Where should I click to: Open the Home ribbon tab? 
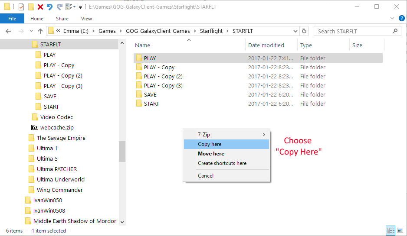coord(37,19)
